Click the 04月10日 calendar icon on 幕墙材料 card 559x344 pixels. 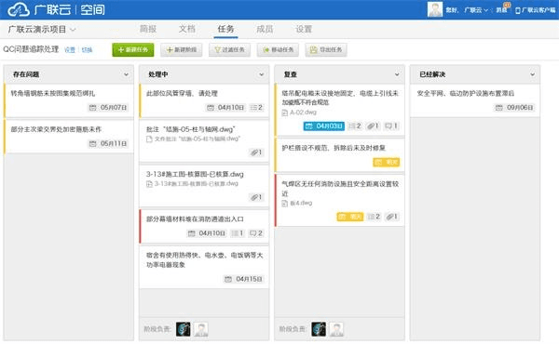coord(191,233)
